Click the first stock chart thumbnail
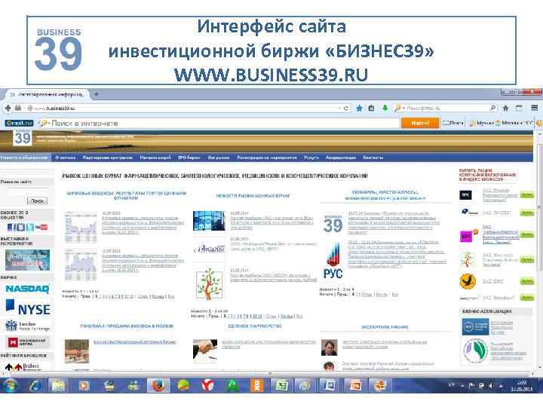This screenshot has height=407, width=543. [x=81, y=226]
